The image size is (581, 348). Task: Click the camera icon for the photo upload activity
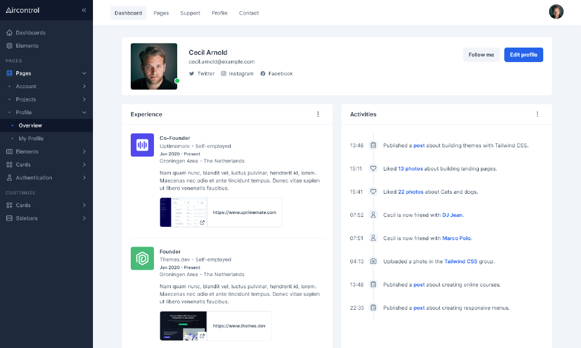374,261
